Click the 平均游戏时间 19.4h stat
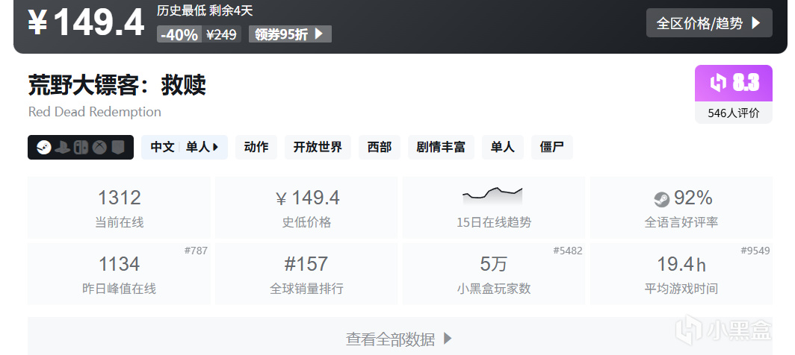The width and height of the screenshot is (795, 355). click(681, 274)
